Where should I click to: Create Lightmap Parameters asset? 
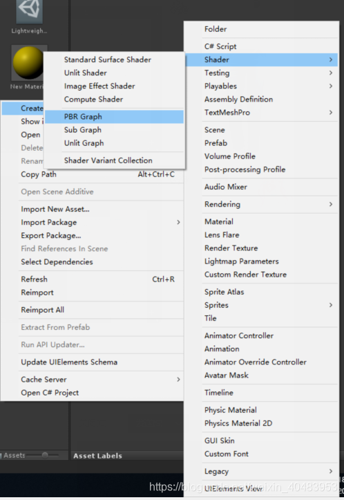(261, 261)
